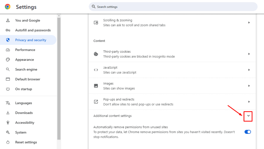264x149 pixels.
Task: Click the Languages translate icon
Action: pos(8,103)
